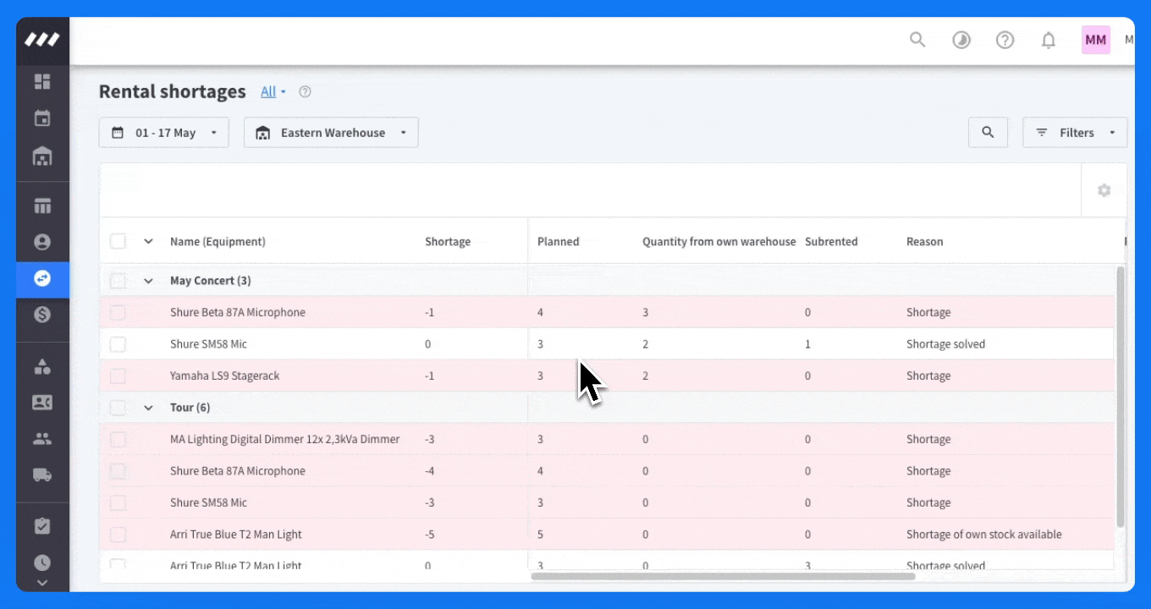This screenshot has width=1151, height=609.
Task: Click the All view link
Action: click(269, 91)
